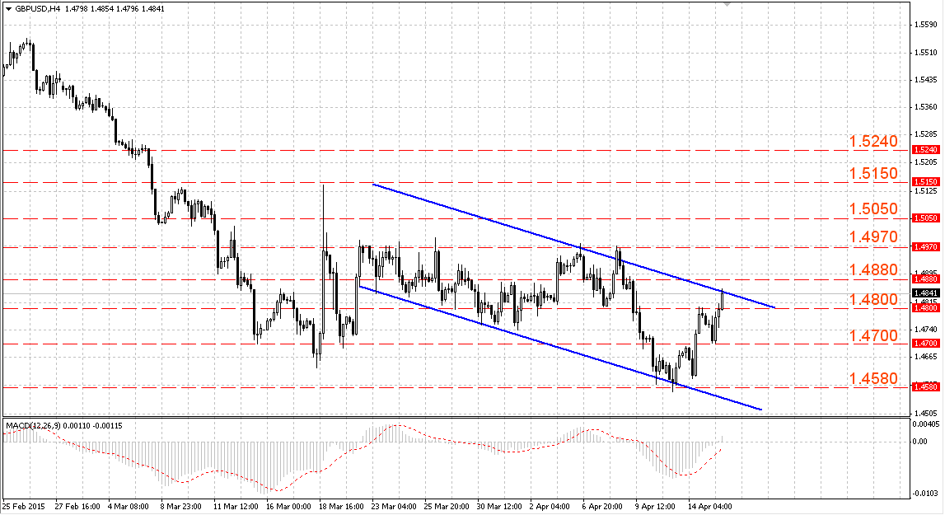The image size is (945, 515).
Task: Click the 25 Feb 2015 date label
Action: tap(24, 507)
